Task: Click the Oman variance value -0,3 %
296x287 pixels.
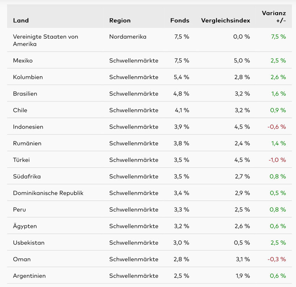Action: [277, 259]
